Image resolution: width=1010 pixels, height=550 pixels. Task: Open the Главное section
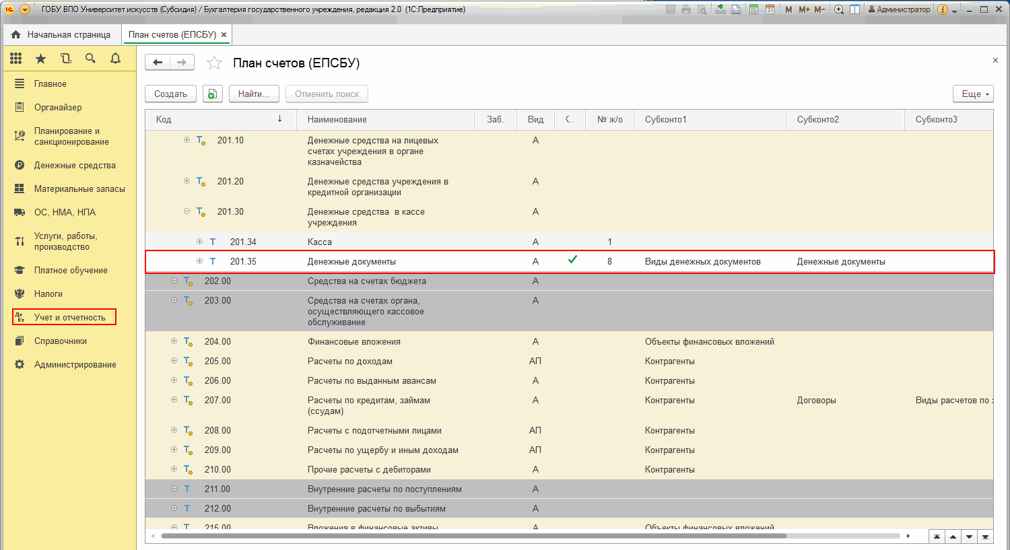coord(50,84)
